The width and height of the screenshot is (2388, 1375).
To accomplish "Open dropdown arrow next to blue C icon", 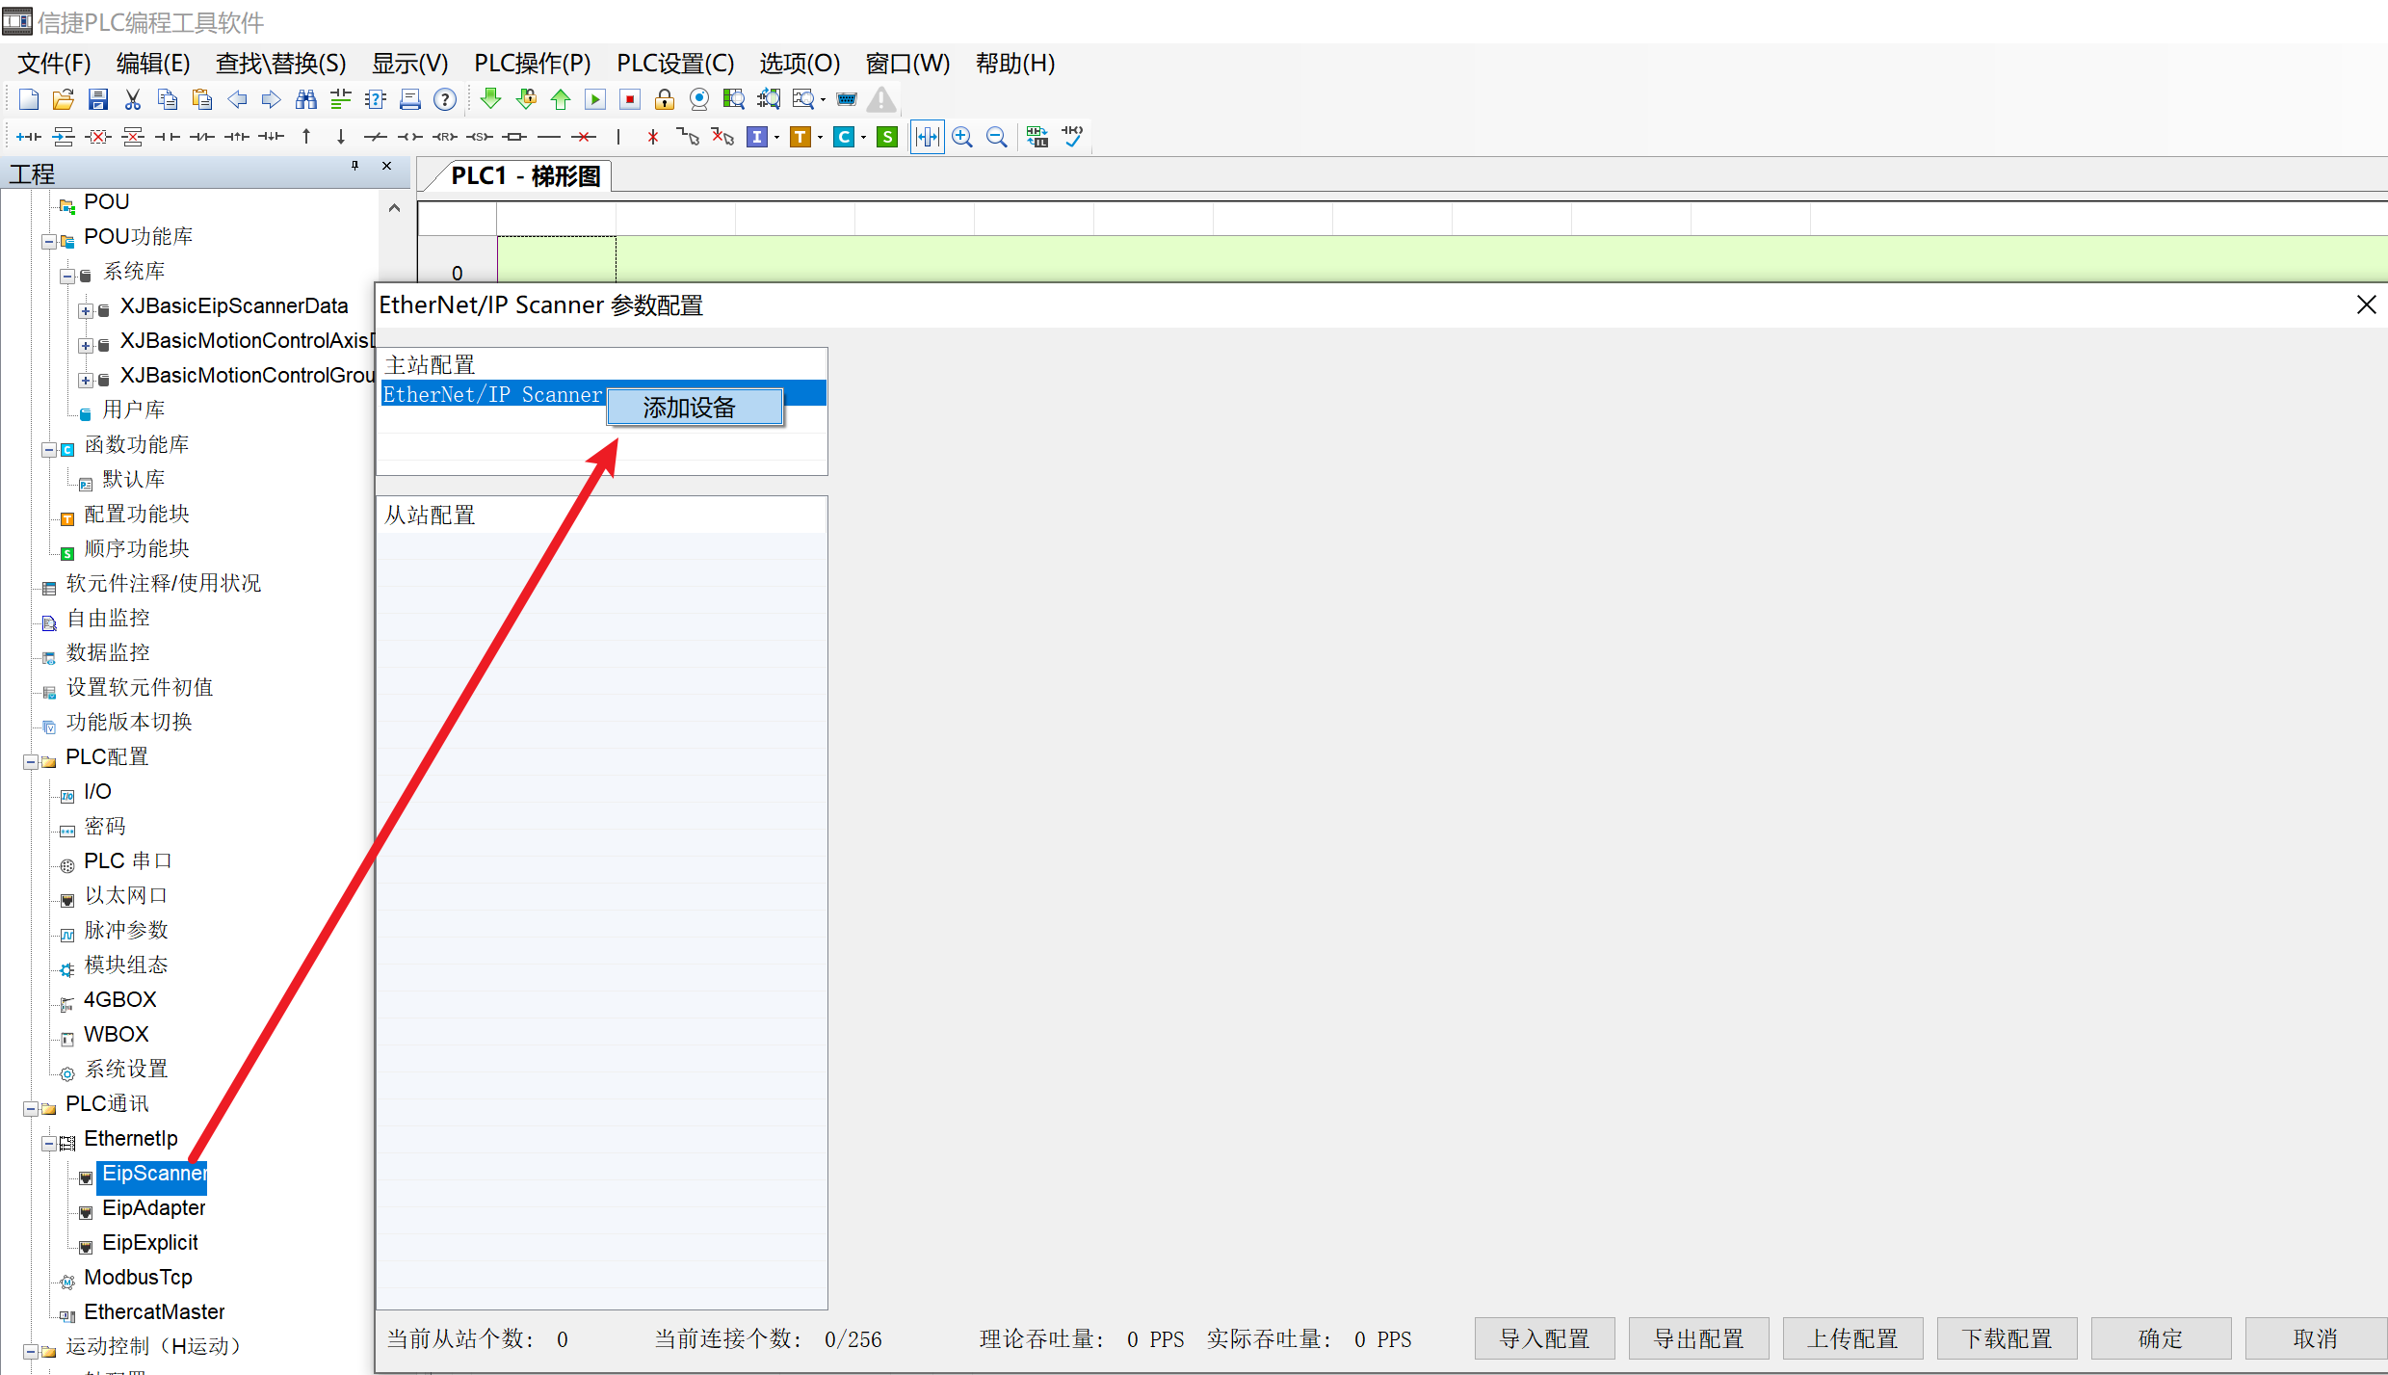I will pyautogui.click(x=863, y=138).
